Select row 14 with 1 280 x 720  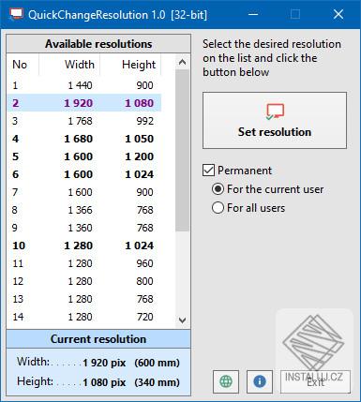click(x=83, y=317)
